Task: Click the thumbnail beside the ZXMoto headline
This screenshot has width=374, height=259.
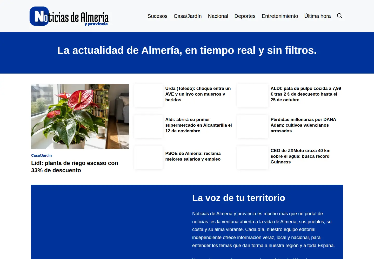Action: [252, 158]
